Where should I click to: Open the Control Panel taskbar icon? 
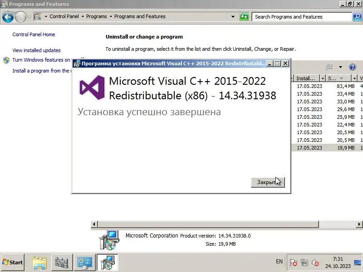click(x=84, y=262)
